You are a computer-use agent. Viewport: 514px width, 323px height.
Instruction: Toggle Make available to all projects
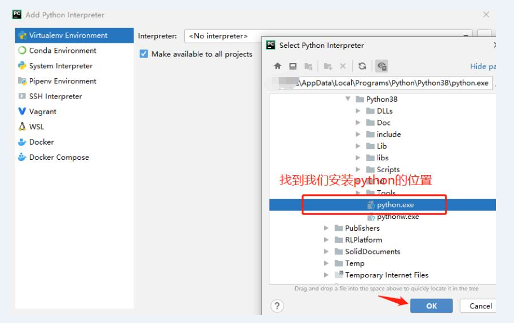coord(144,53)
